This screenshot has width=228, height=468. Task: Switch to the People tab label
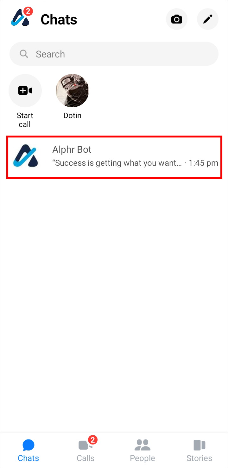click(142, 458)
